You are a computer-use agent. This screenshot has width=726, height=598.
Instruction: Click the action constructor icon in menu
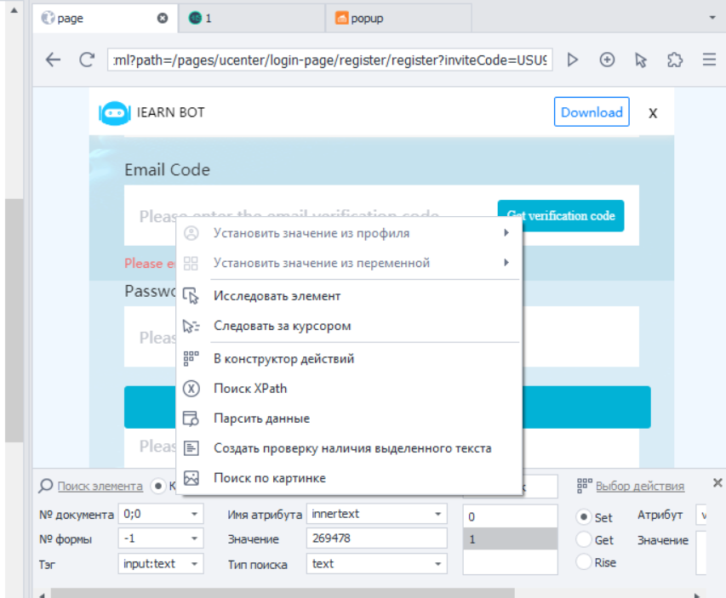[191, 359]
